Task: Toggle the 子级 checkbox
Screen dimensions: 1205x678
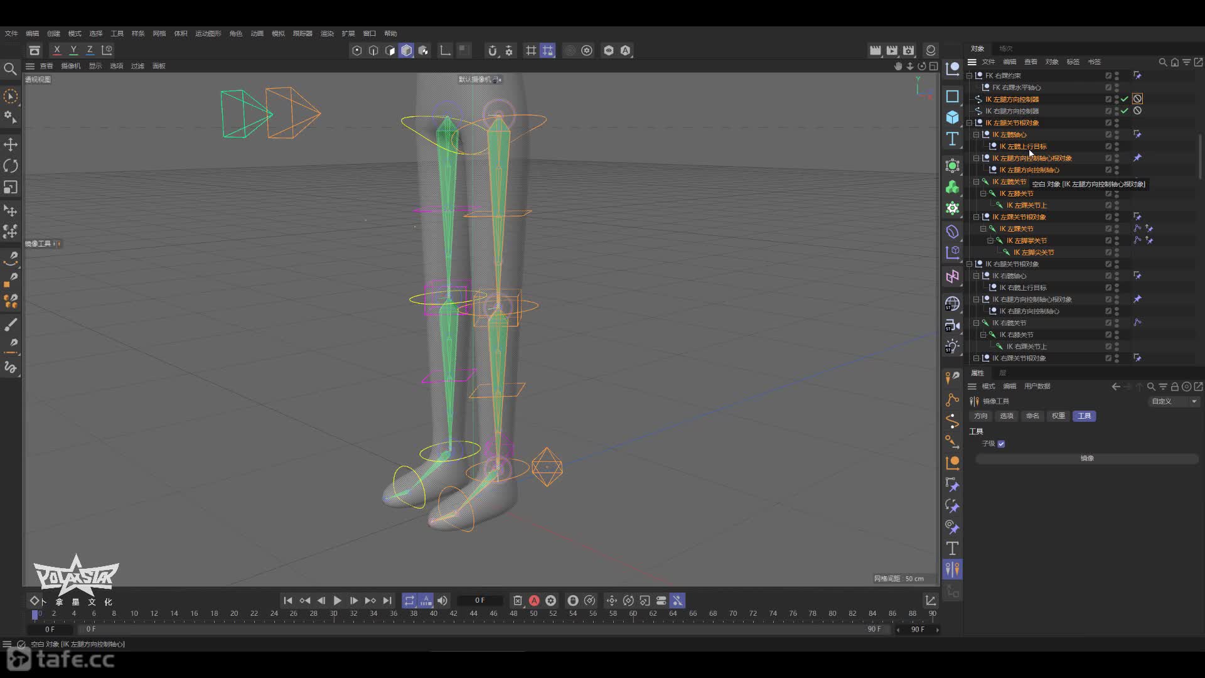Action: [x=1001, y=444]
